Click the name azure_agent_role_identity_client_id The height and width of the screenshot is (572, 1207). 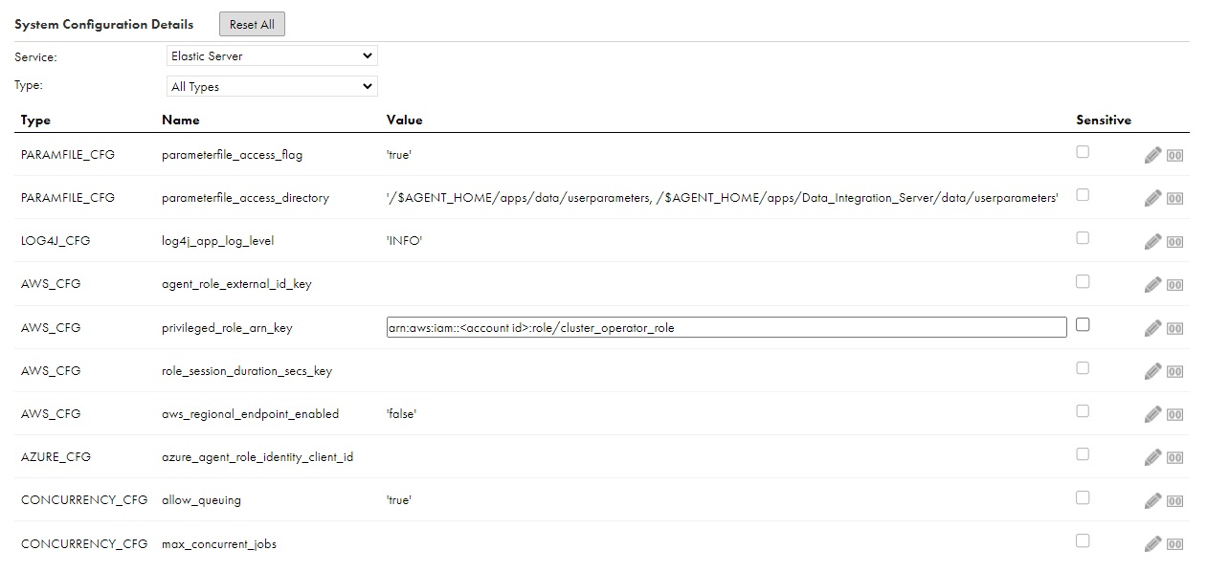tap(257, 457)
